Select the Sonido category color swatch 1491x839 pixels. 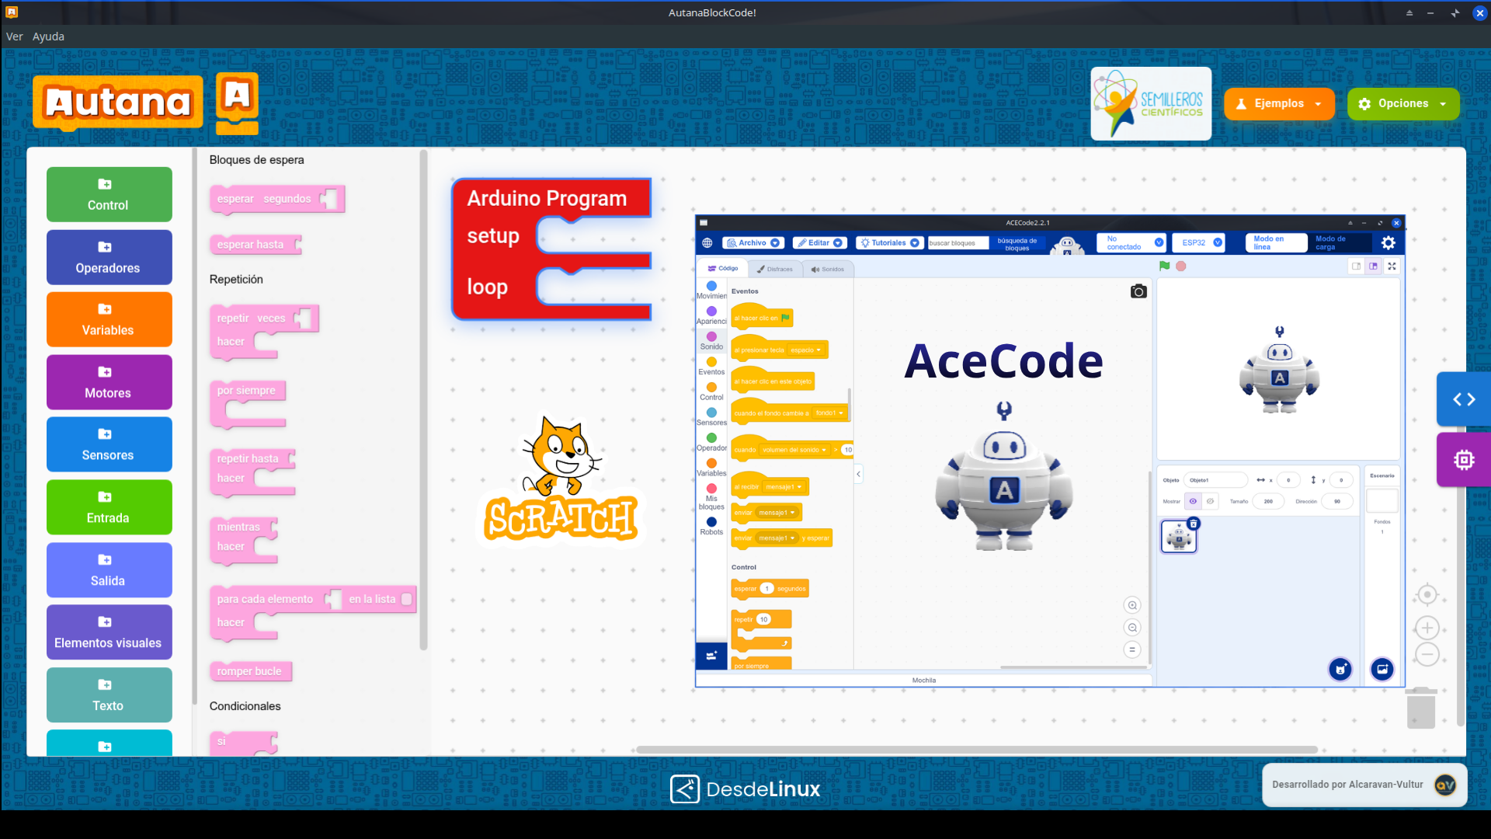712,337
